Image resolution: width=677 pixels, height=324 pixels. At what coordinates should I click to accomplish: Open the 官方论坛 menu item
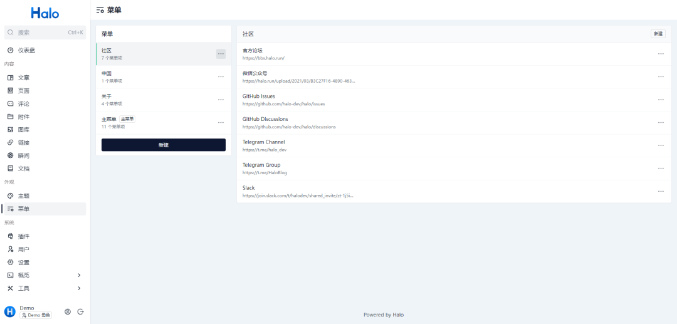[x=454, y=54]
